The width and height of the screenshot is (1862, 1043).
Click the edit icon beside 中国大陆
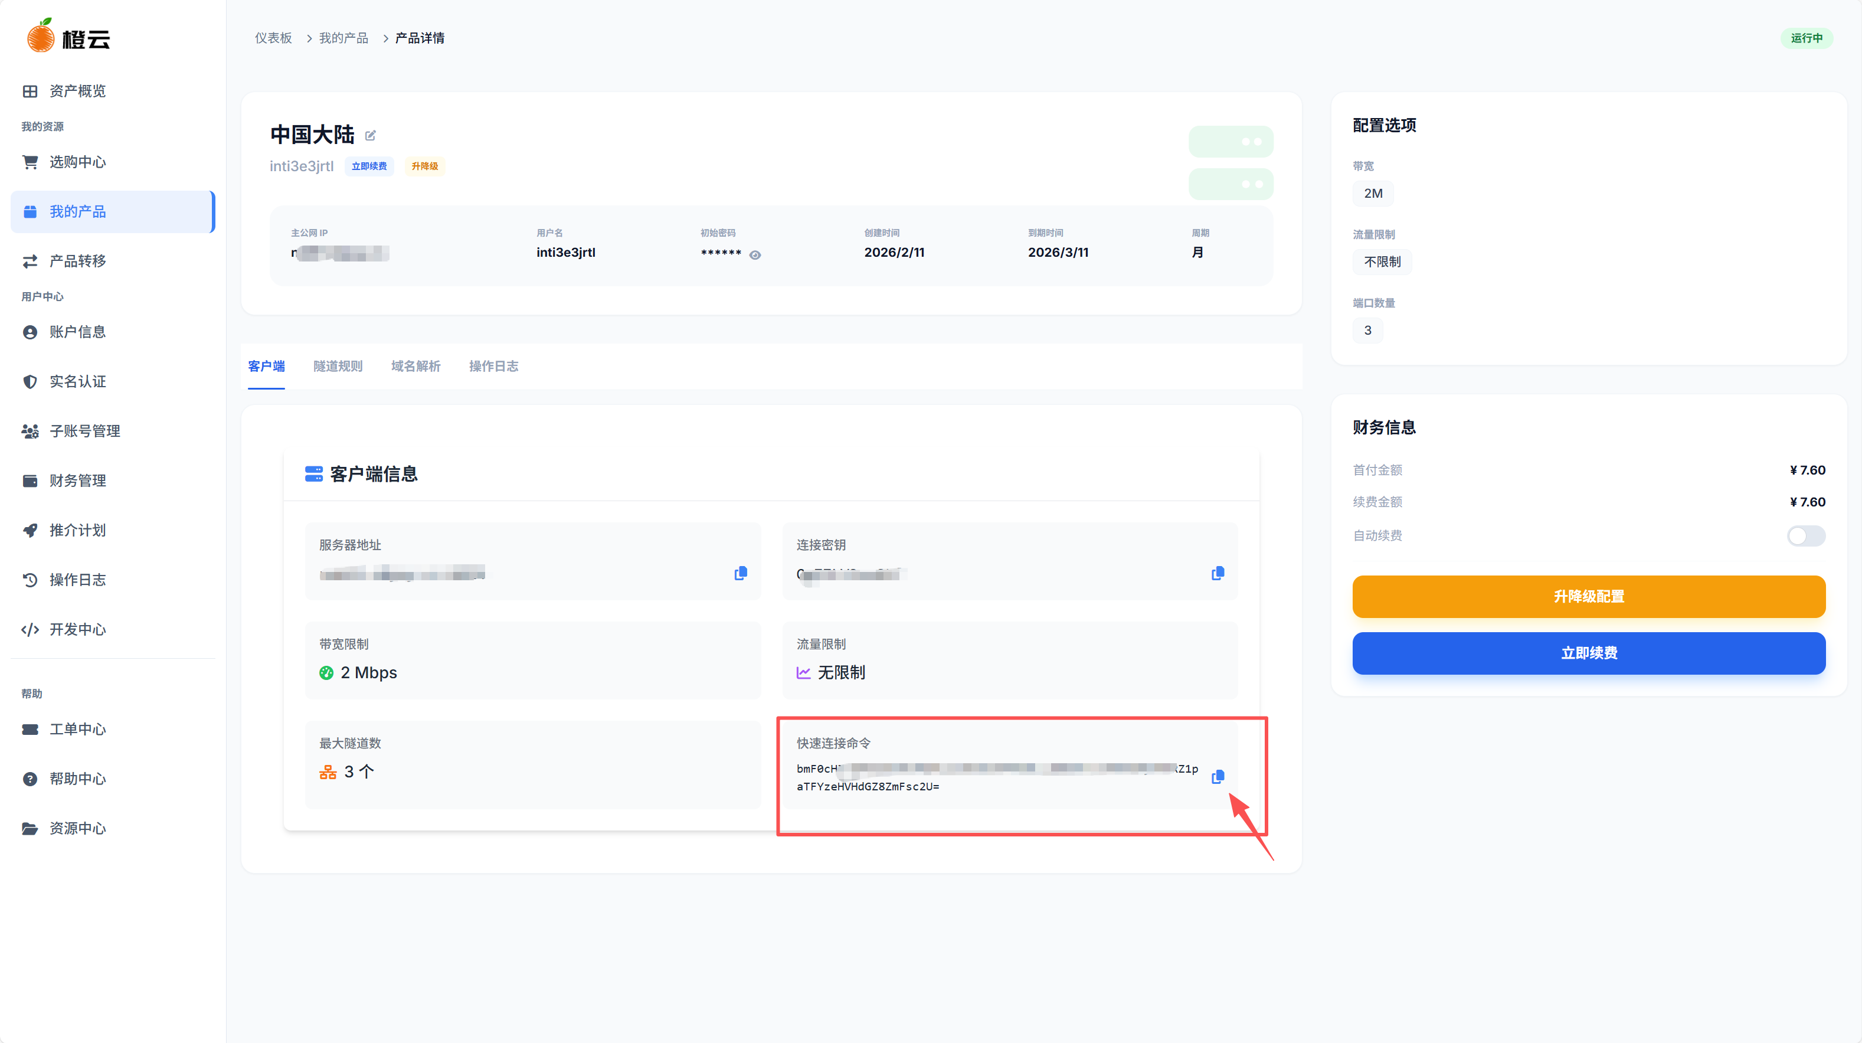pyautogui.click(x=370, y=135)
